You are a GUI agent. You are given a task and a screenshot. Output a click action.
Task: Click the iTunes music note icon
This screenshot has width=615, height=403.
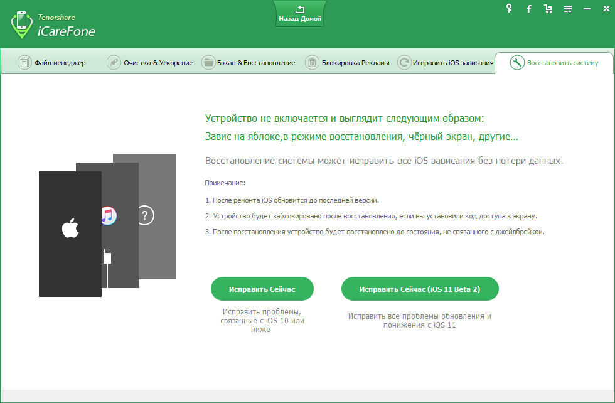(109, 215)
